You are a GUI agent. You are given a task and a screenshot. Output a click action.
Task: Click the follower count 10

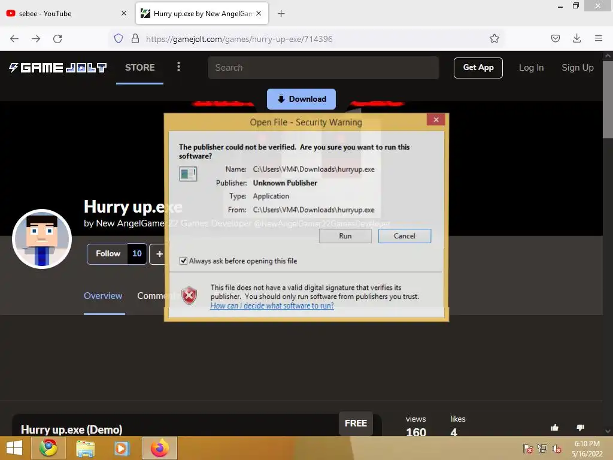click(137, 254)
